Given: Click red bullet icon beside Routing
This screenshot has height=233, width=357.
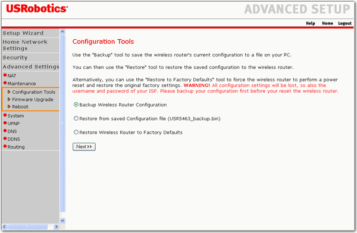Looking at the screenshot, I should (5, 146).
